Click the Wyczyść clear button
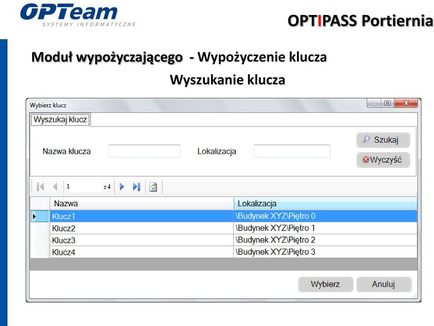Screen dimensions: 434x326 383,160
